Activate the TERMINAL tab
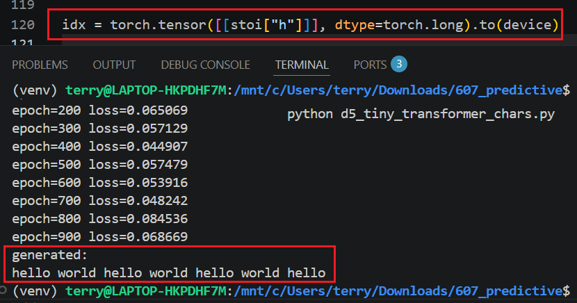Screen dimensions: 577x303 [x=302, y=65]
